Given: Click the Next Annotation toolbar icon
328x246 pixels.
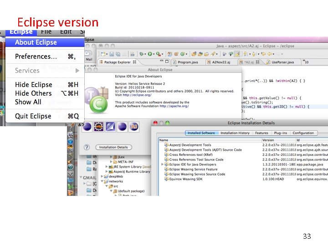Looking at the screenshot, I should point(245,54).
